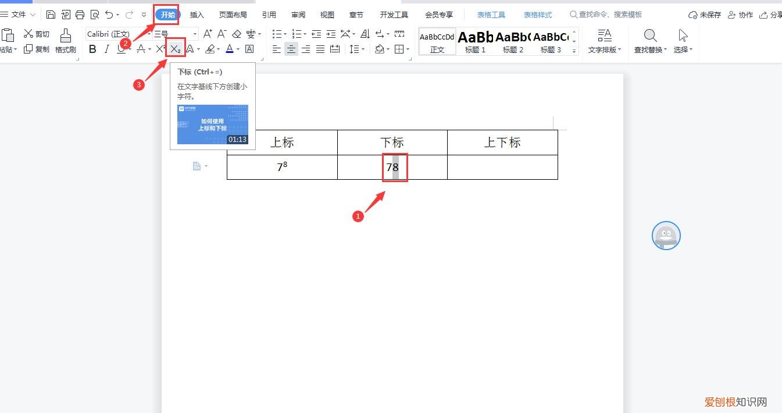782x413 pixels.
Task: Apply subscript formatting with X₂ icon
Action: tap(175, 48)
